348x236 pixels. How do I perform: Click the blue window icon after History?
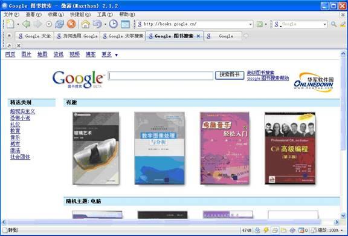pos(125,24)
